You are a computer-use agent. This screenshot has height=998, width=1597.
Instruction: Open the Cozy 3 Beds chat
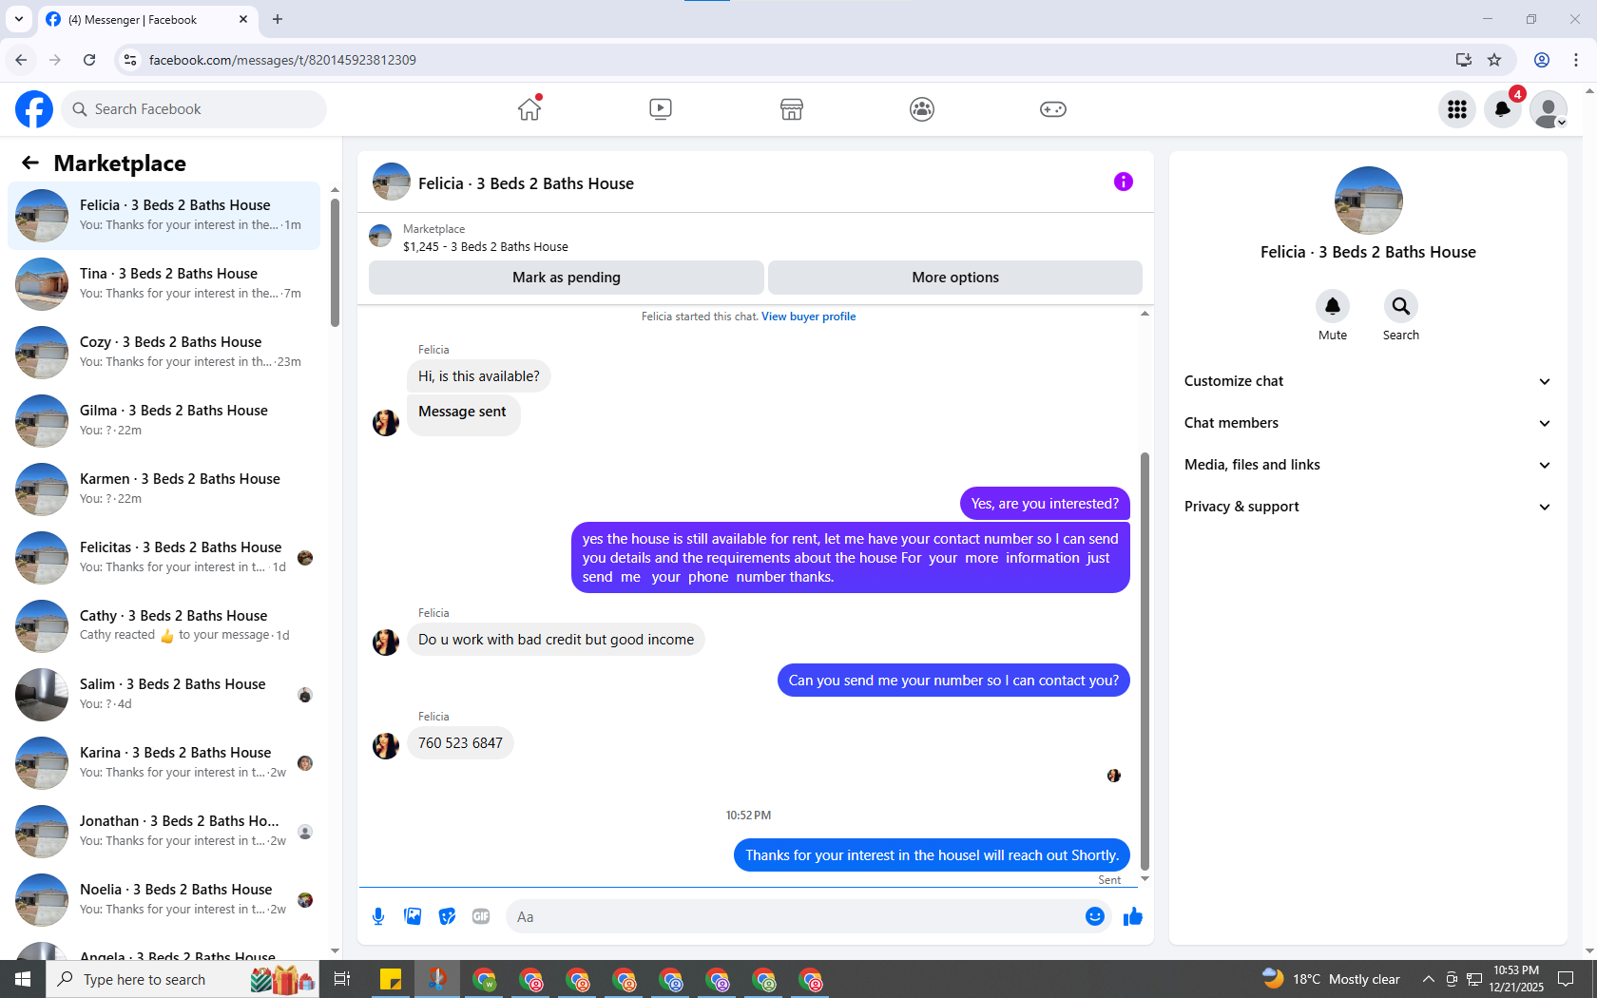(x=164, y=353)
